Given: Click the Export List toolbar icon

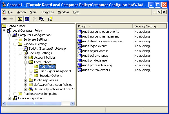Looking at the screenshot, I should point(42,19).
